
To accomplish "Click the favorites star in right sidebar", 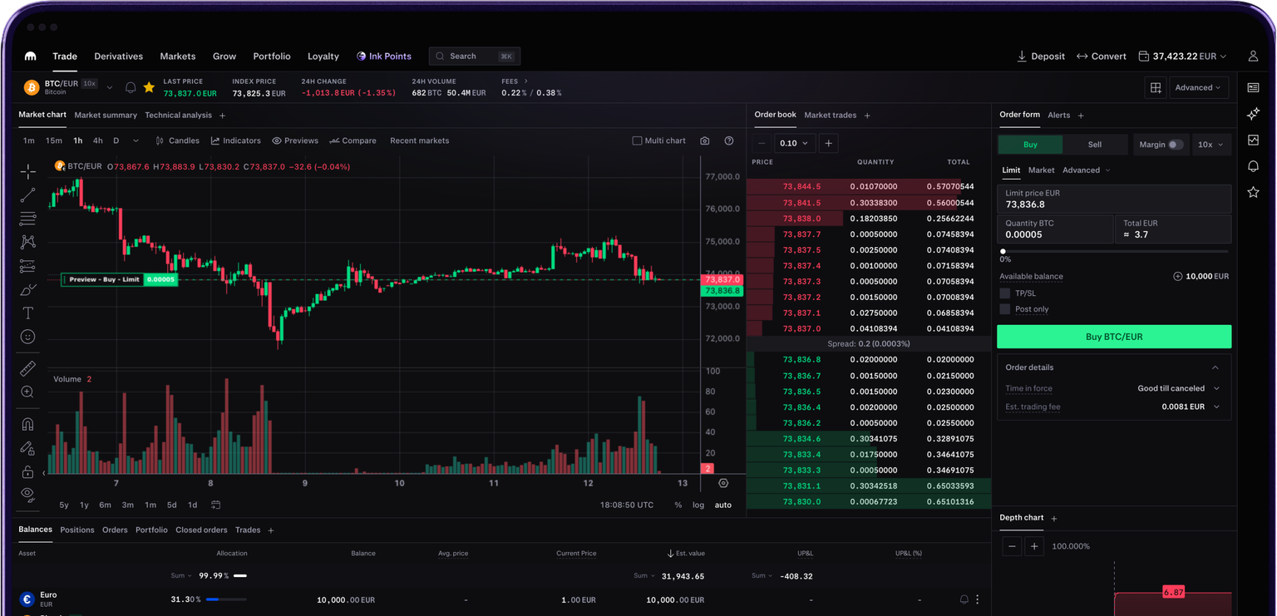I will (1254, 192).
